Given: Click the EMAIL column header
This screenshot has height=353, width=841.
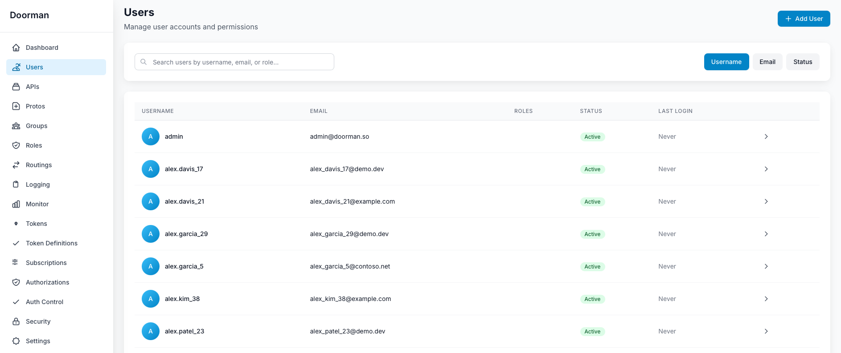Looking at the screenshot, I should pos(319,111).
